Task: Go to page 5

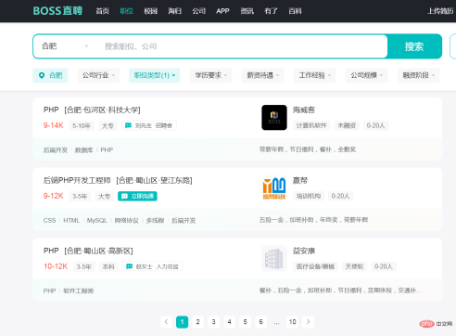Action: click(x=245, y=322)
